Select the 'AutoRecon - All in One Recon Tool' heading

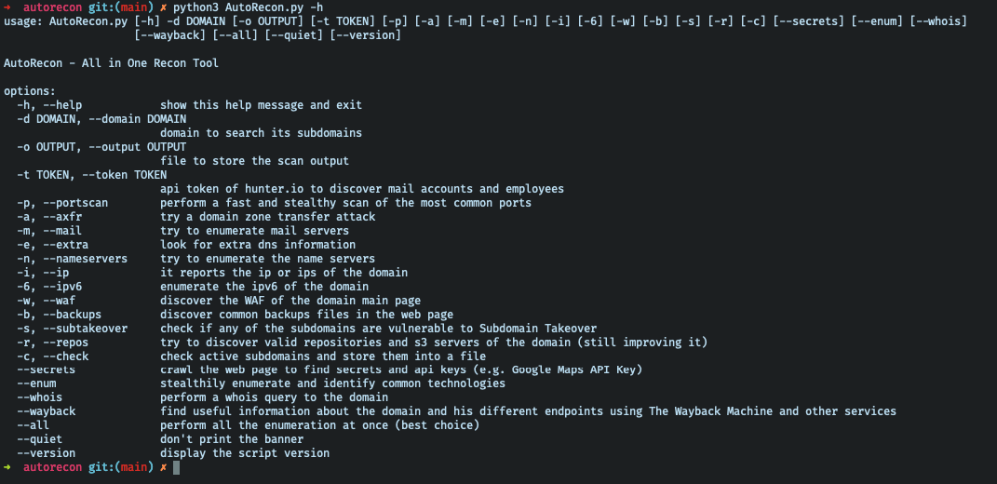[111, 63]
